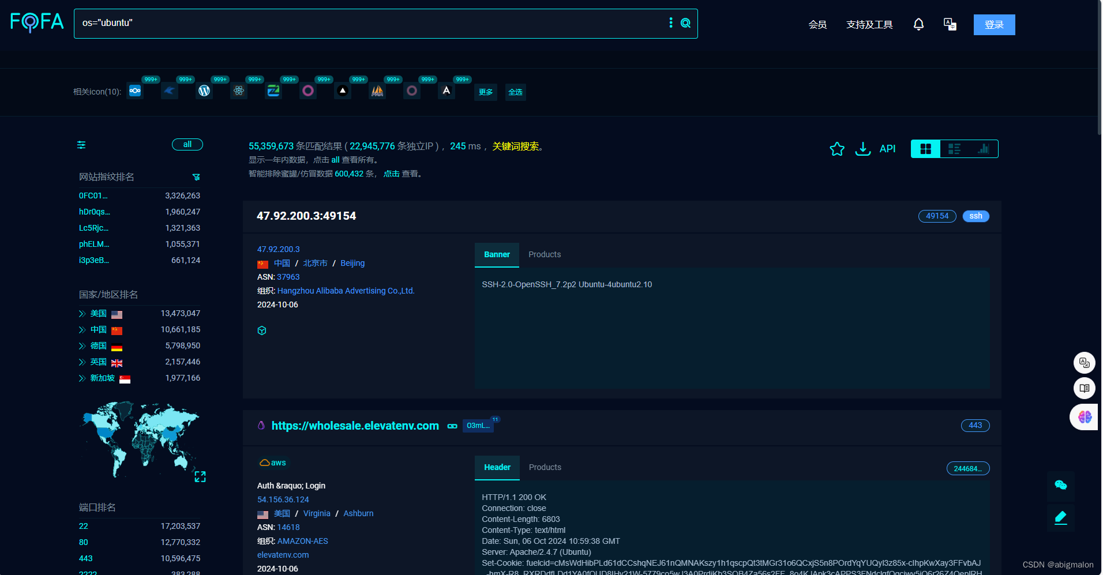Select the WordPress related icon
The height and width of the screenshot is (575, 1103).
pyautogui.click(x=204, y=91)
